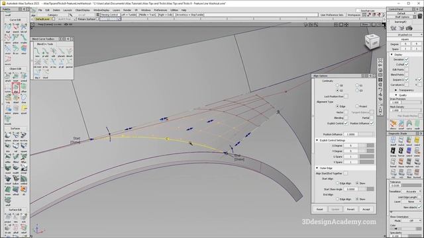Collapse the Display section in Control Panel
The image size is (424, 238).
tap(392, 54)
